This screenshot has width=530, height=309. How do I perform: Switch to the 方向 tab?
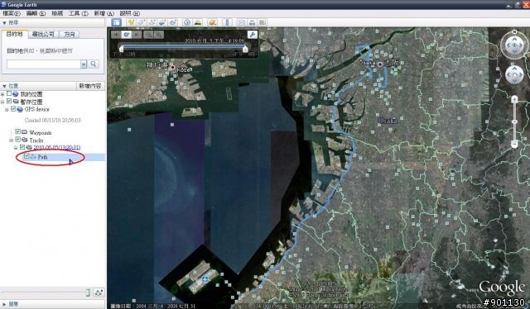coord(70,34)
